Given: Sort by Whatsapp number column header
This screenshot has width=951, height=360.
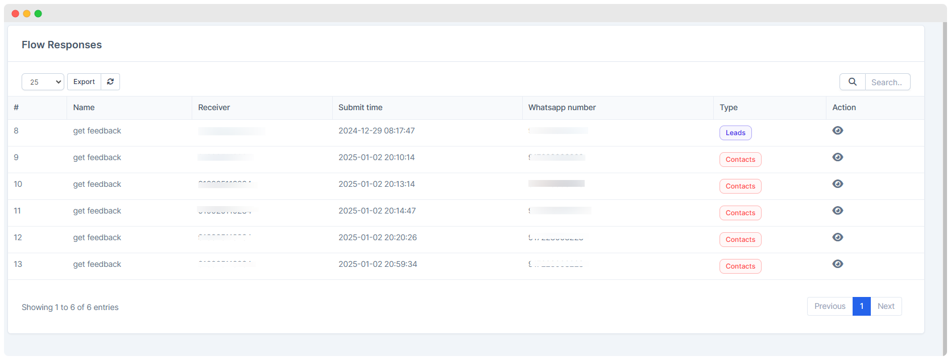Looking at the screenshot, I should (561, 107).
